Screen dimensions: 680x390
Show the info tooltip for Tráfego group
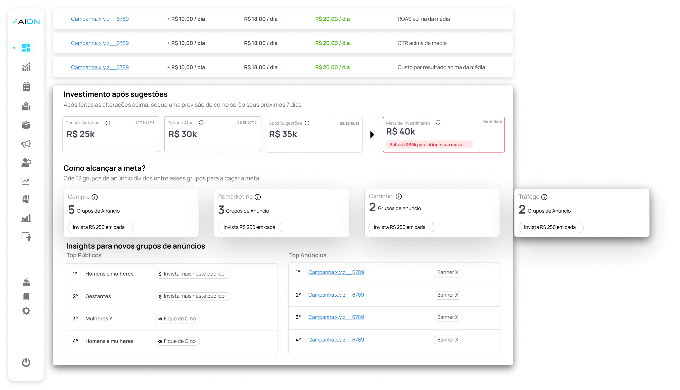click(x=545, y=197)
